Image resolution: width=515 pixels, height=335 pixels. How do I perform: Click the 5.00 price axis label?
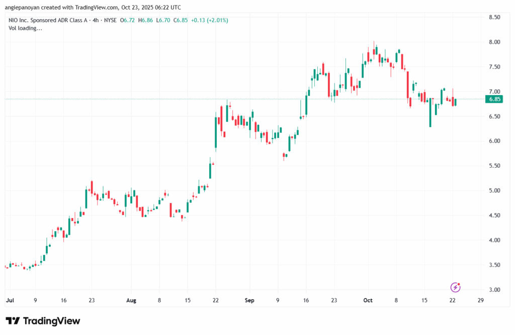tap(494, 190)
